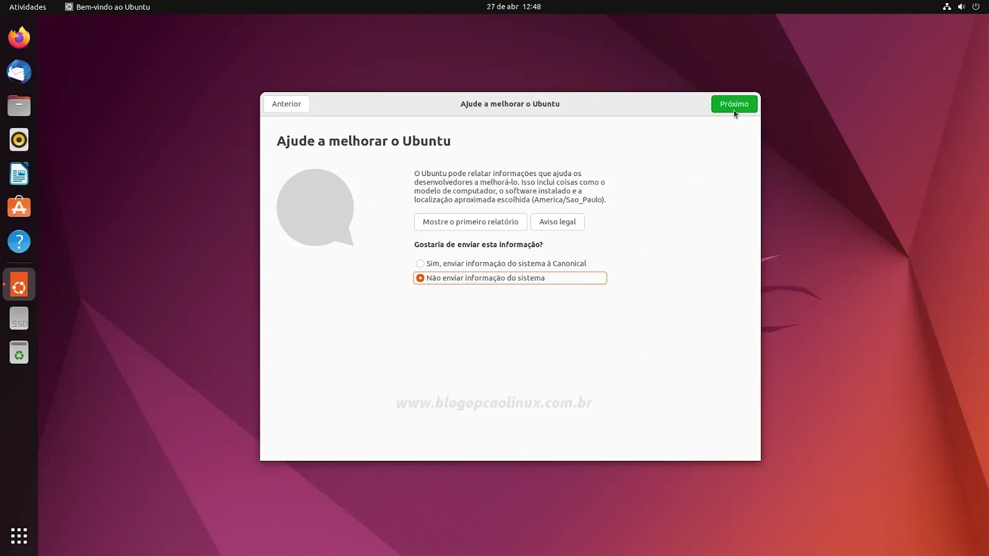Open Bem-vindo ao Ubuntu app menu
Image resolution: width=989 pixels, height=556 pixels.
(108, 7)
